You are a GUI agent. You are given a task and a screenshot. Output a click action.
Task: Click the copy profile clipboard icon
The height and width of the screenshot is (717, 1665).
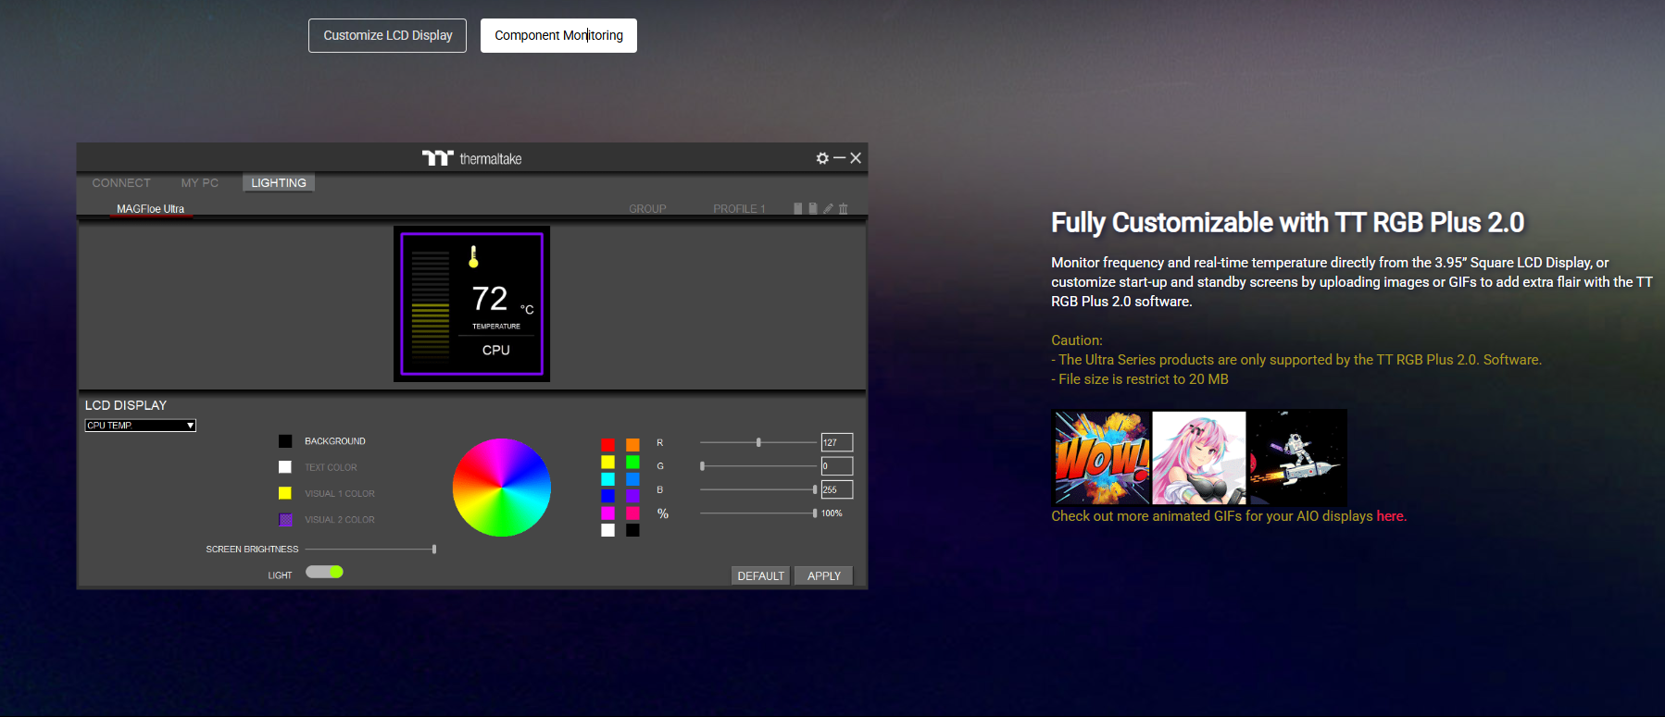(x=813, y=208)
